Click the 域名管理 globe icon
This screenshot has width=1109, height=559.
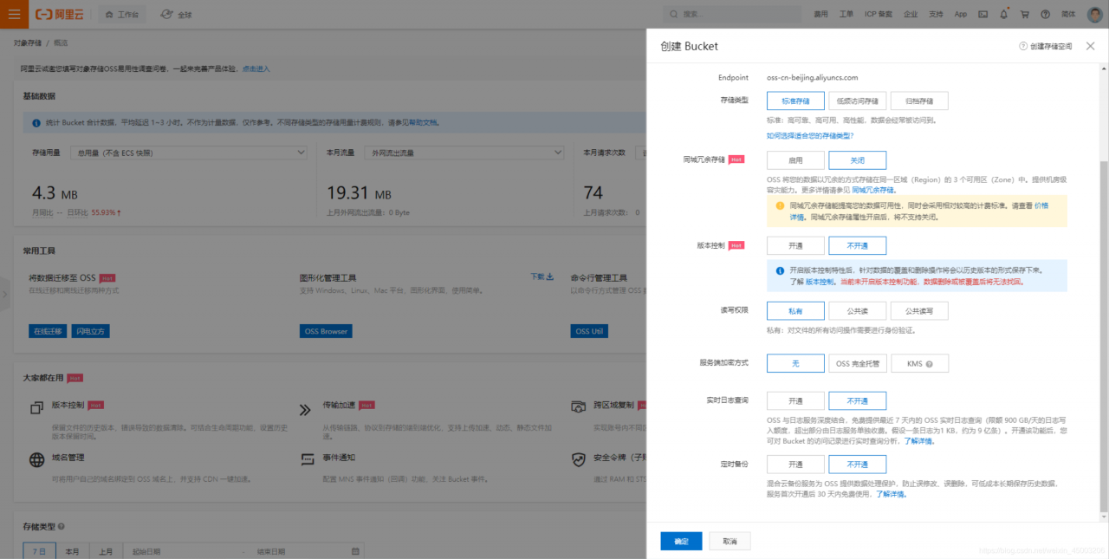click(37, 460)
